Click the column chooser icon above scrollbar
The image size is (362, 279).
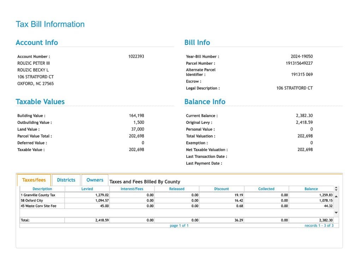point(336,189)
